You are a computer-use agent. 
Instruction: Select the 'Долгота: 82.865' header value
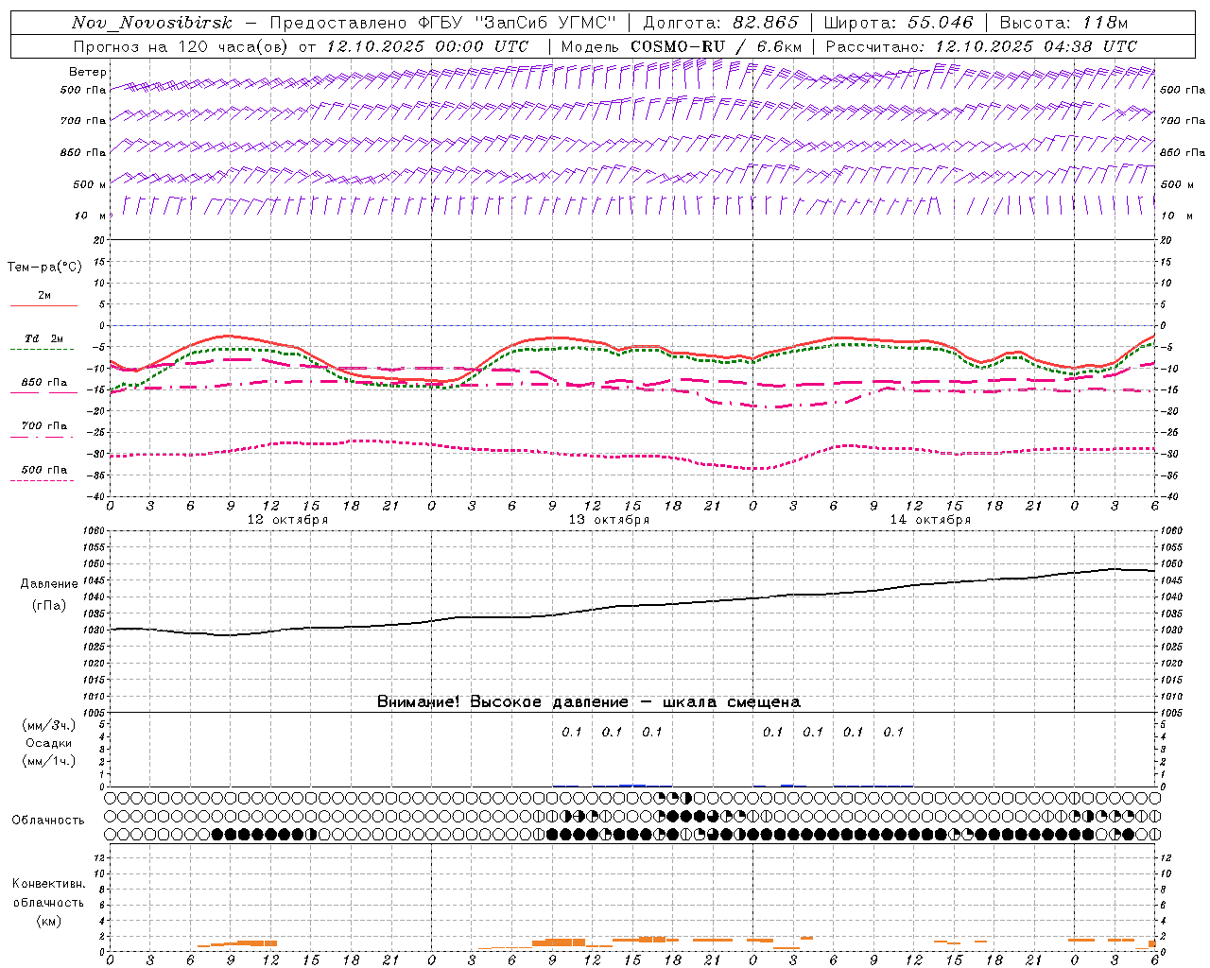point(720,24)
